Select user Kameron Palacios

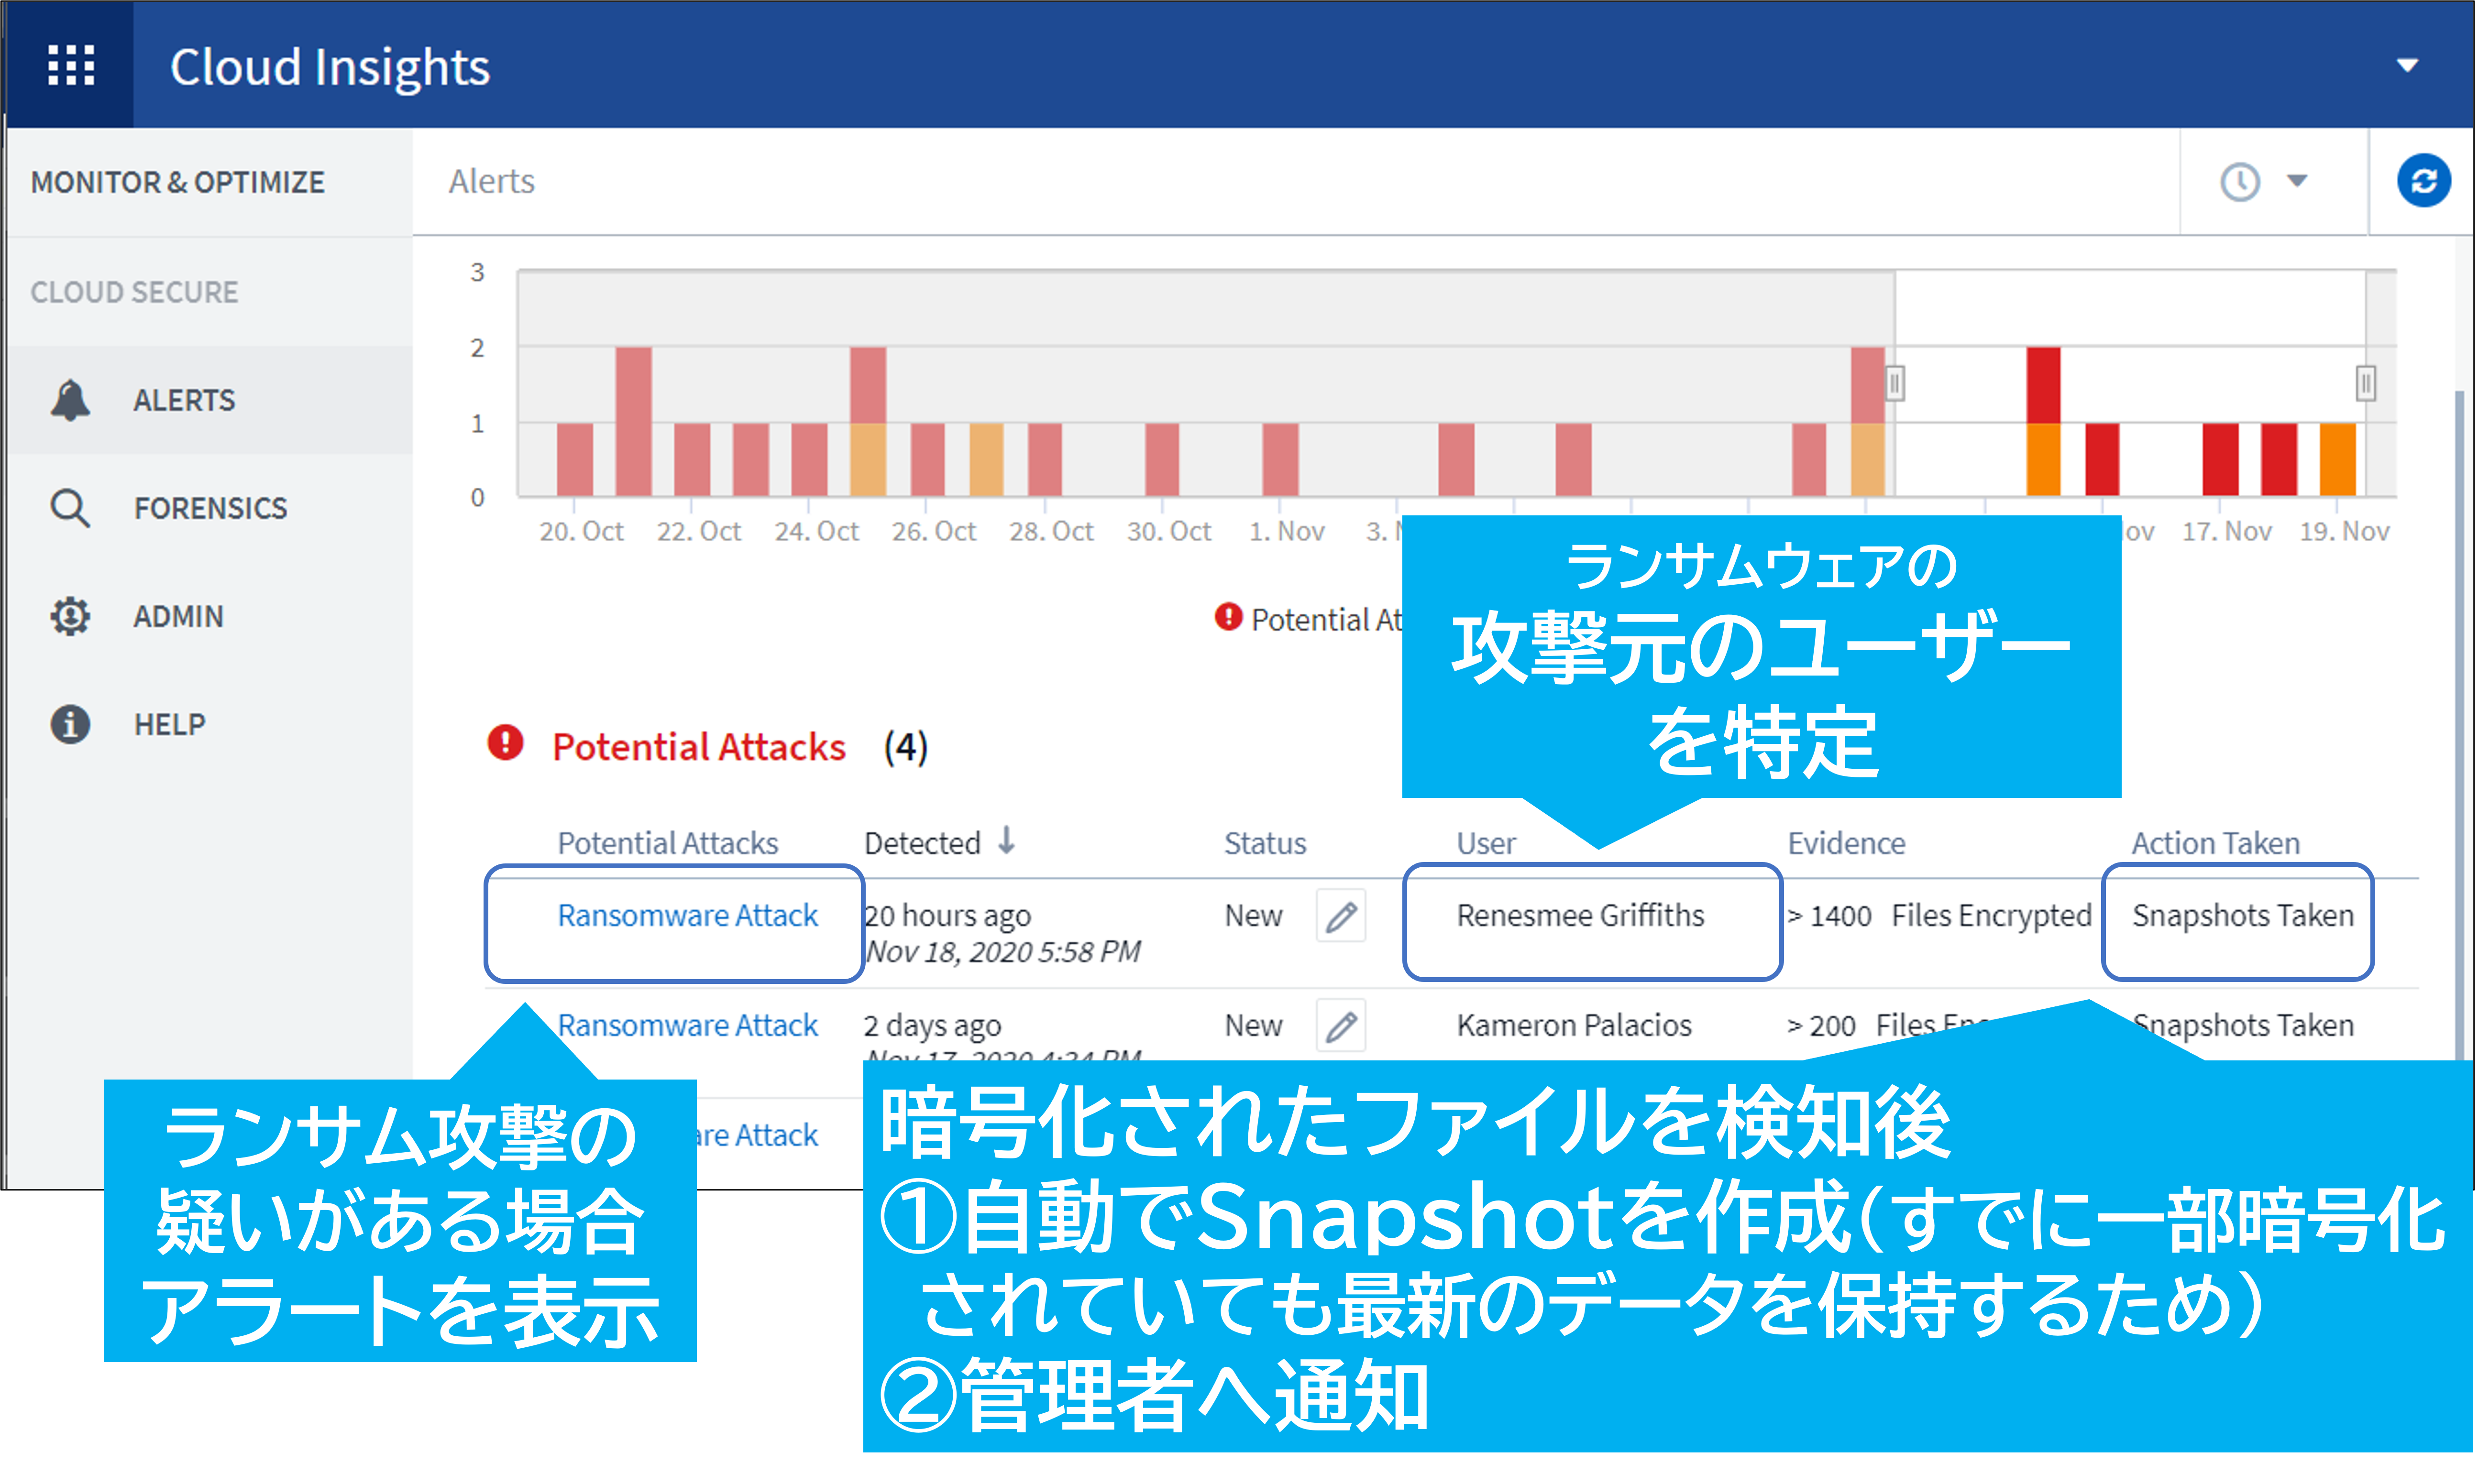tap(1574, 1025)
